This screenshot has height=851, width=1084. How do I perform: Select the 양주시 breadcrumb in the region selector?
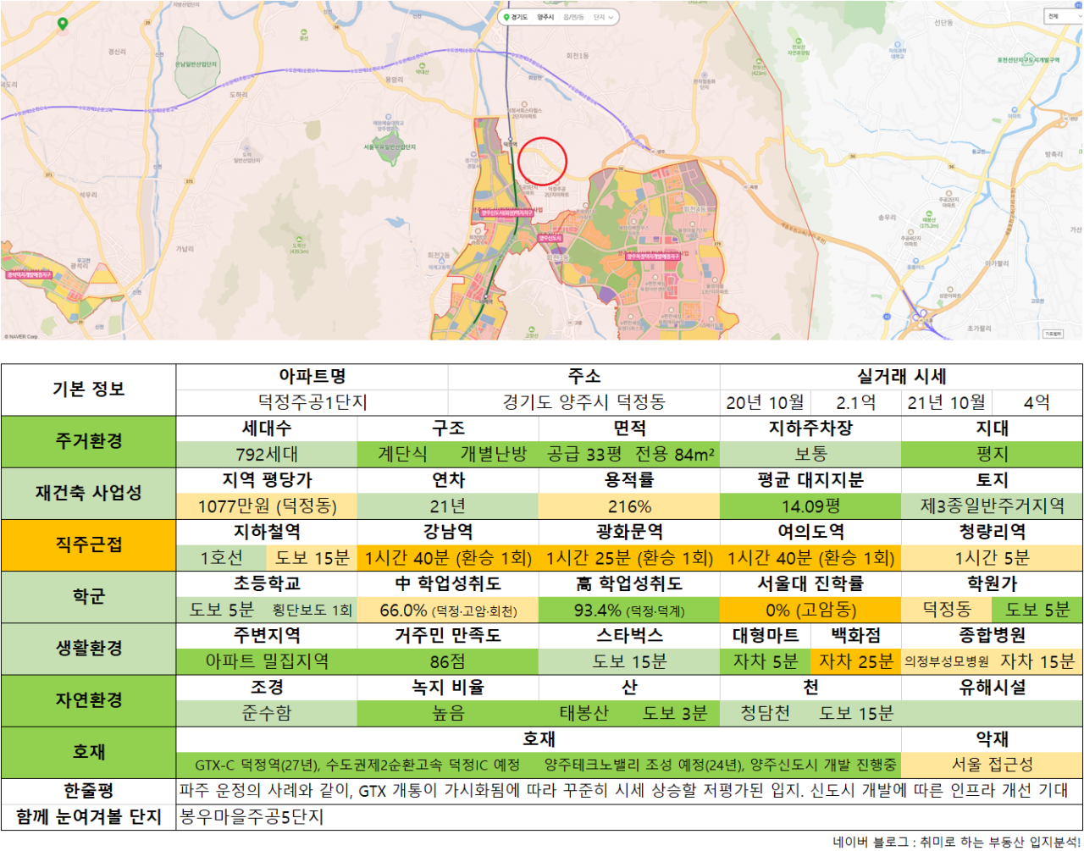click(545, 17)
